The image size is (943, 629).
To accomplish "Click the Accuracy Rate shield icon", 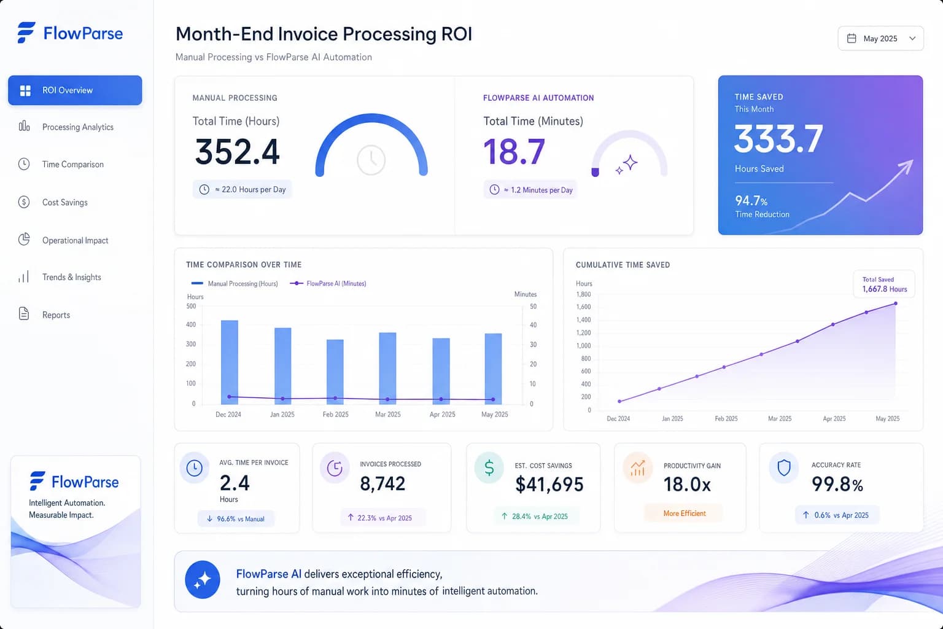I will 784,468.
